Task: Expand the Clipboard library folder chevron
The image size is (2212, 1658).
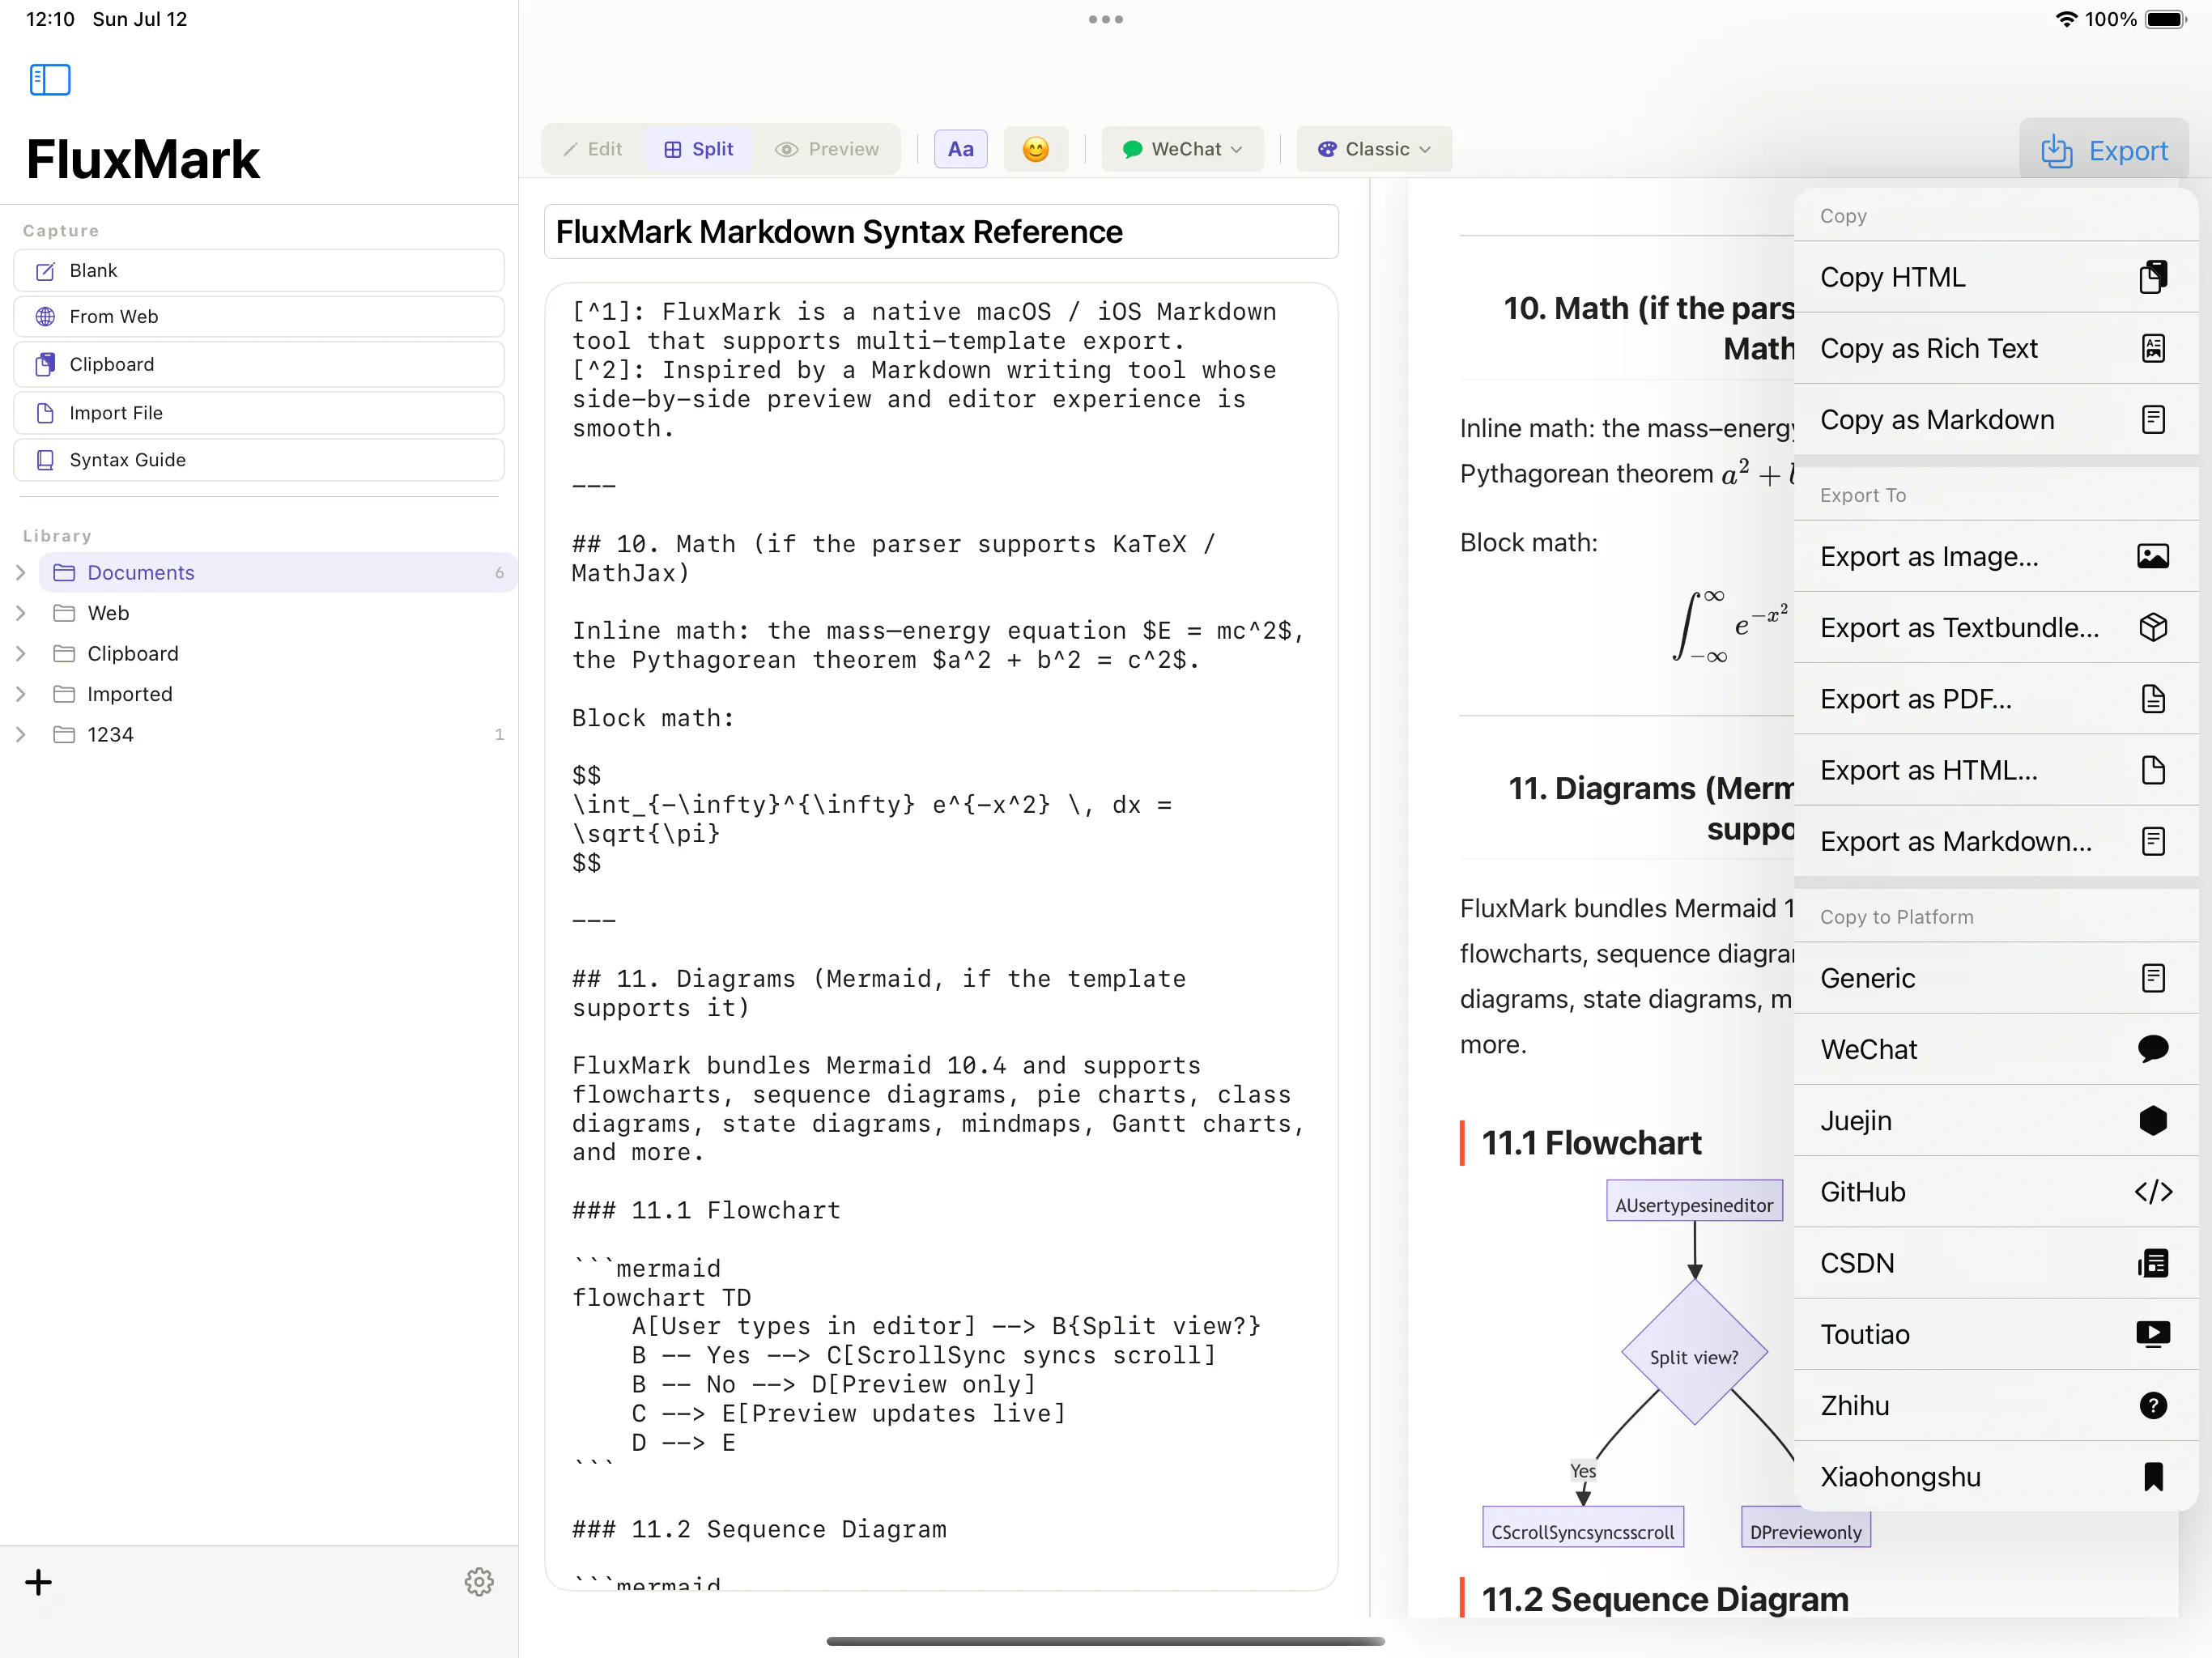Action: pyautogui.click(x=20, y=654)
